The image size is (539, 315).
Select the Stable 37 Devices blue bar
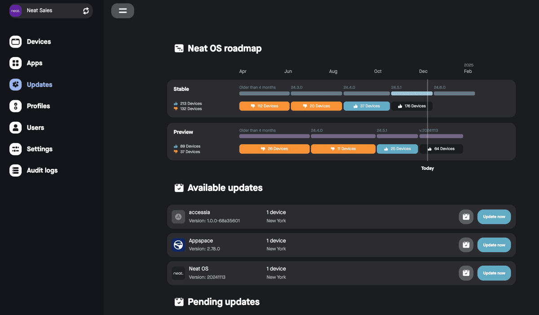point(367,106)
